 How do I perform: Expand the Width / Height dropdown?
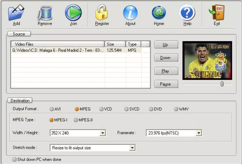pos(102,133)
